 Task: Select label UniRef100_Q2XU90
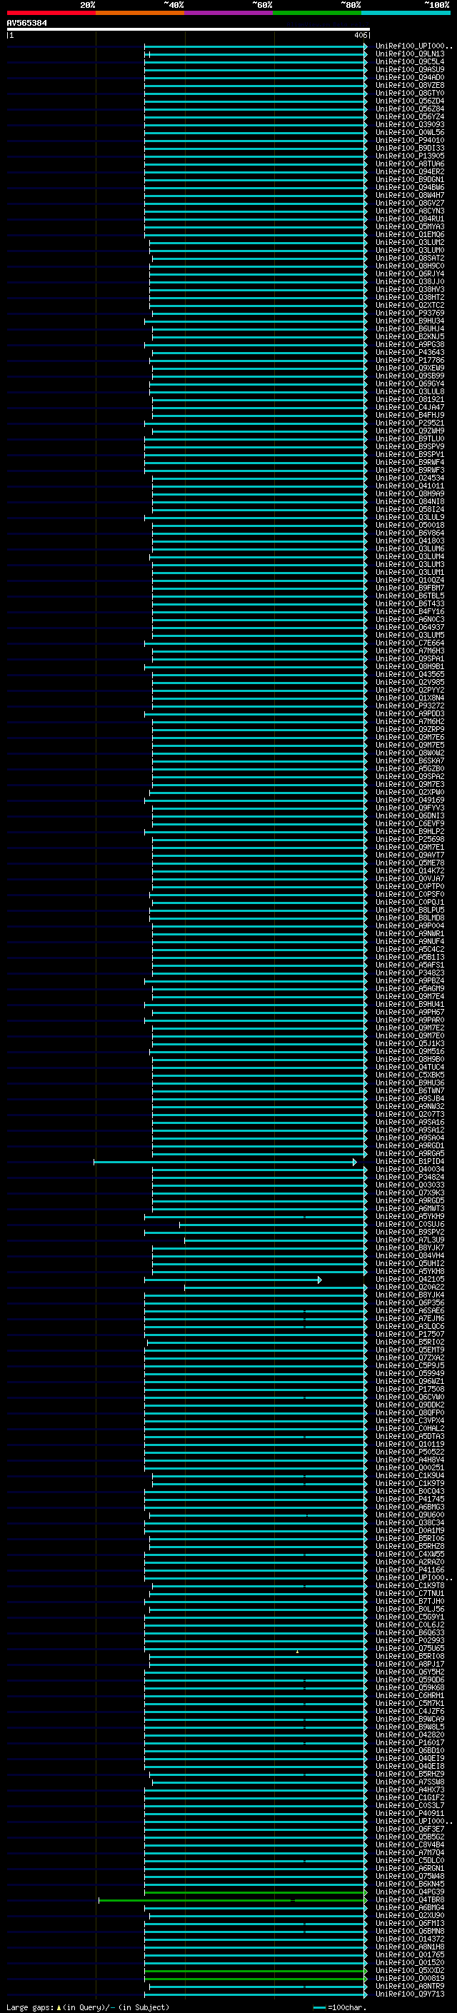409,1915
